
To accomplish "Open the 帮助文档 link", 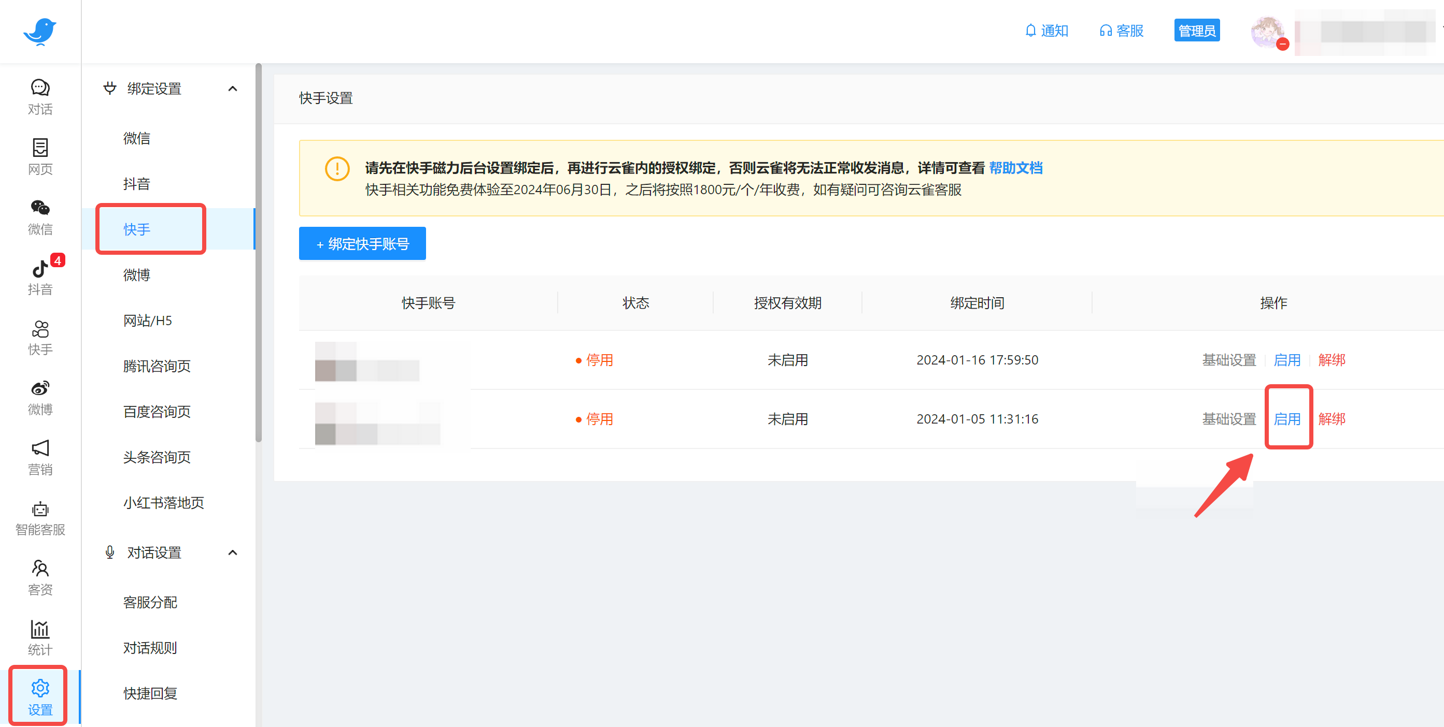I will pos(1016,167).
